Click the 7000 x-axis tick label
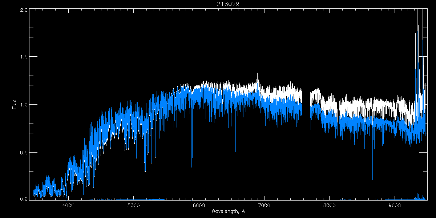Screen dimensions: 436x218 (264, 205)
